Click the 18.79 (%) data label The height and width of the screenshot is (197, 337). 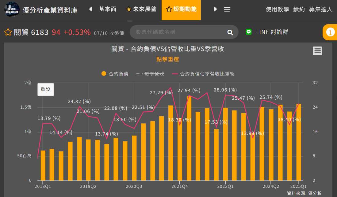pyautogui.click(x=49, y=118)
